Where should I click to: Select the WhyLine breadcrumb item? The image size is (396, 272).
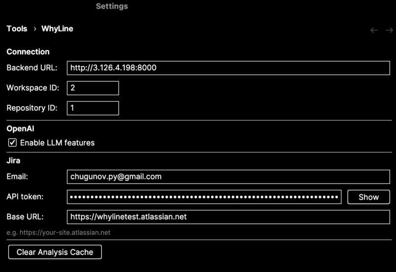pos(57,29)
